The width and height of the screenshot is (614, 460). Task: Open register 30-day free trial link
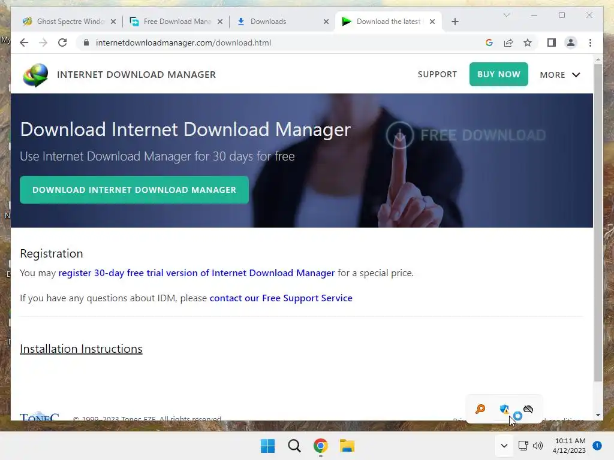tap(197, 273)
